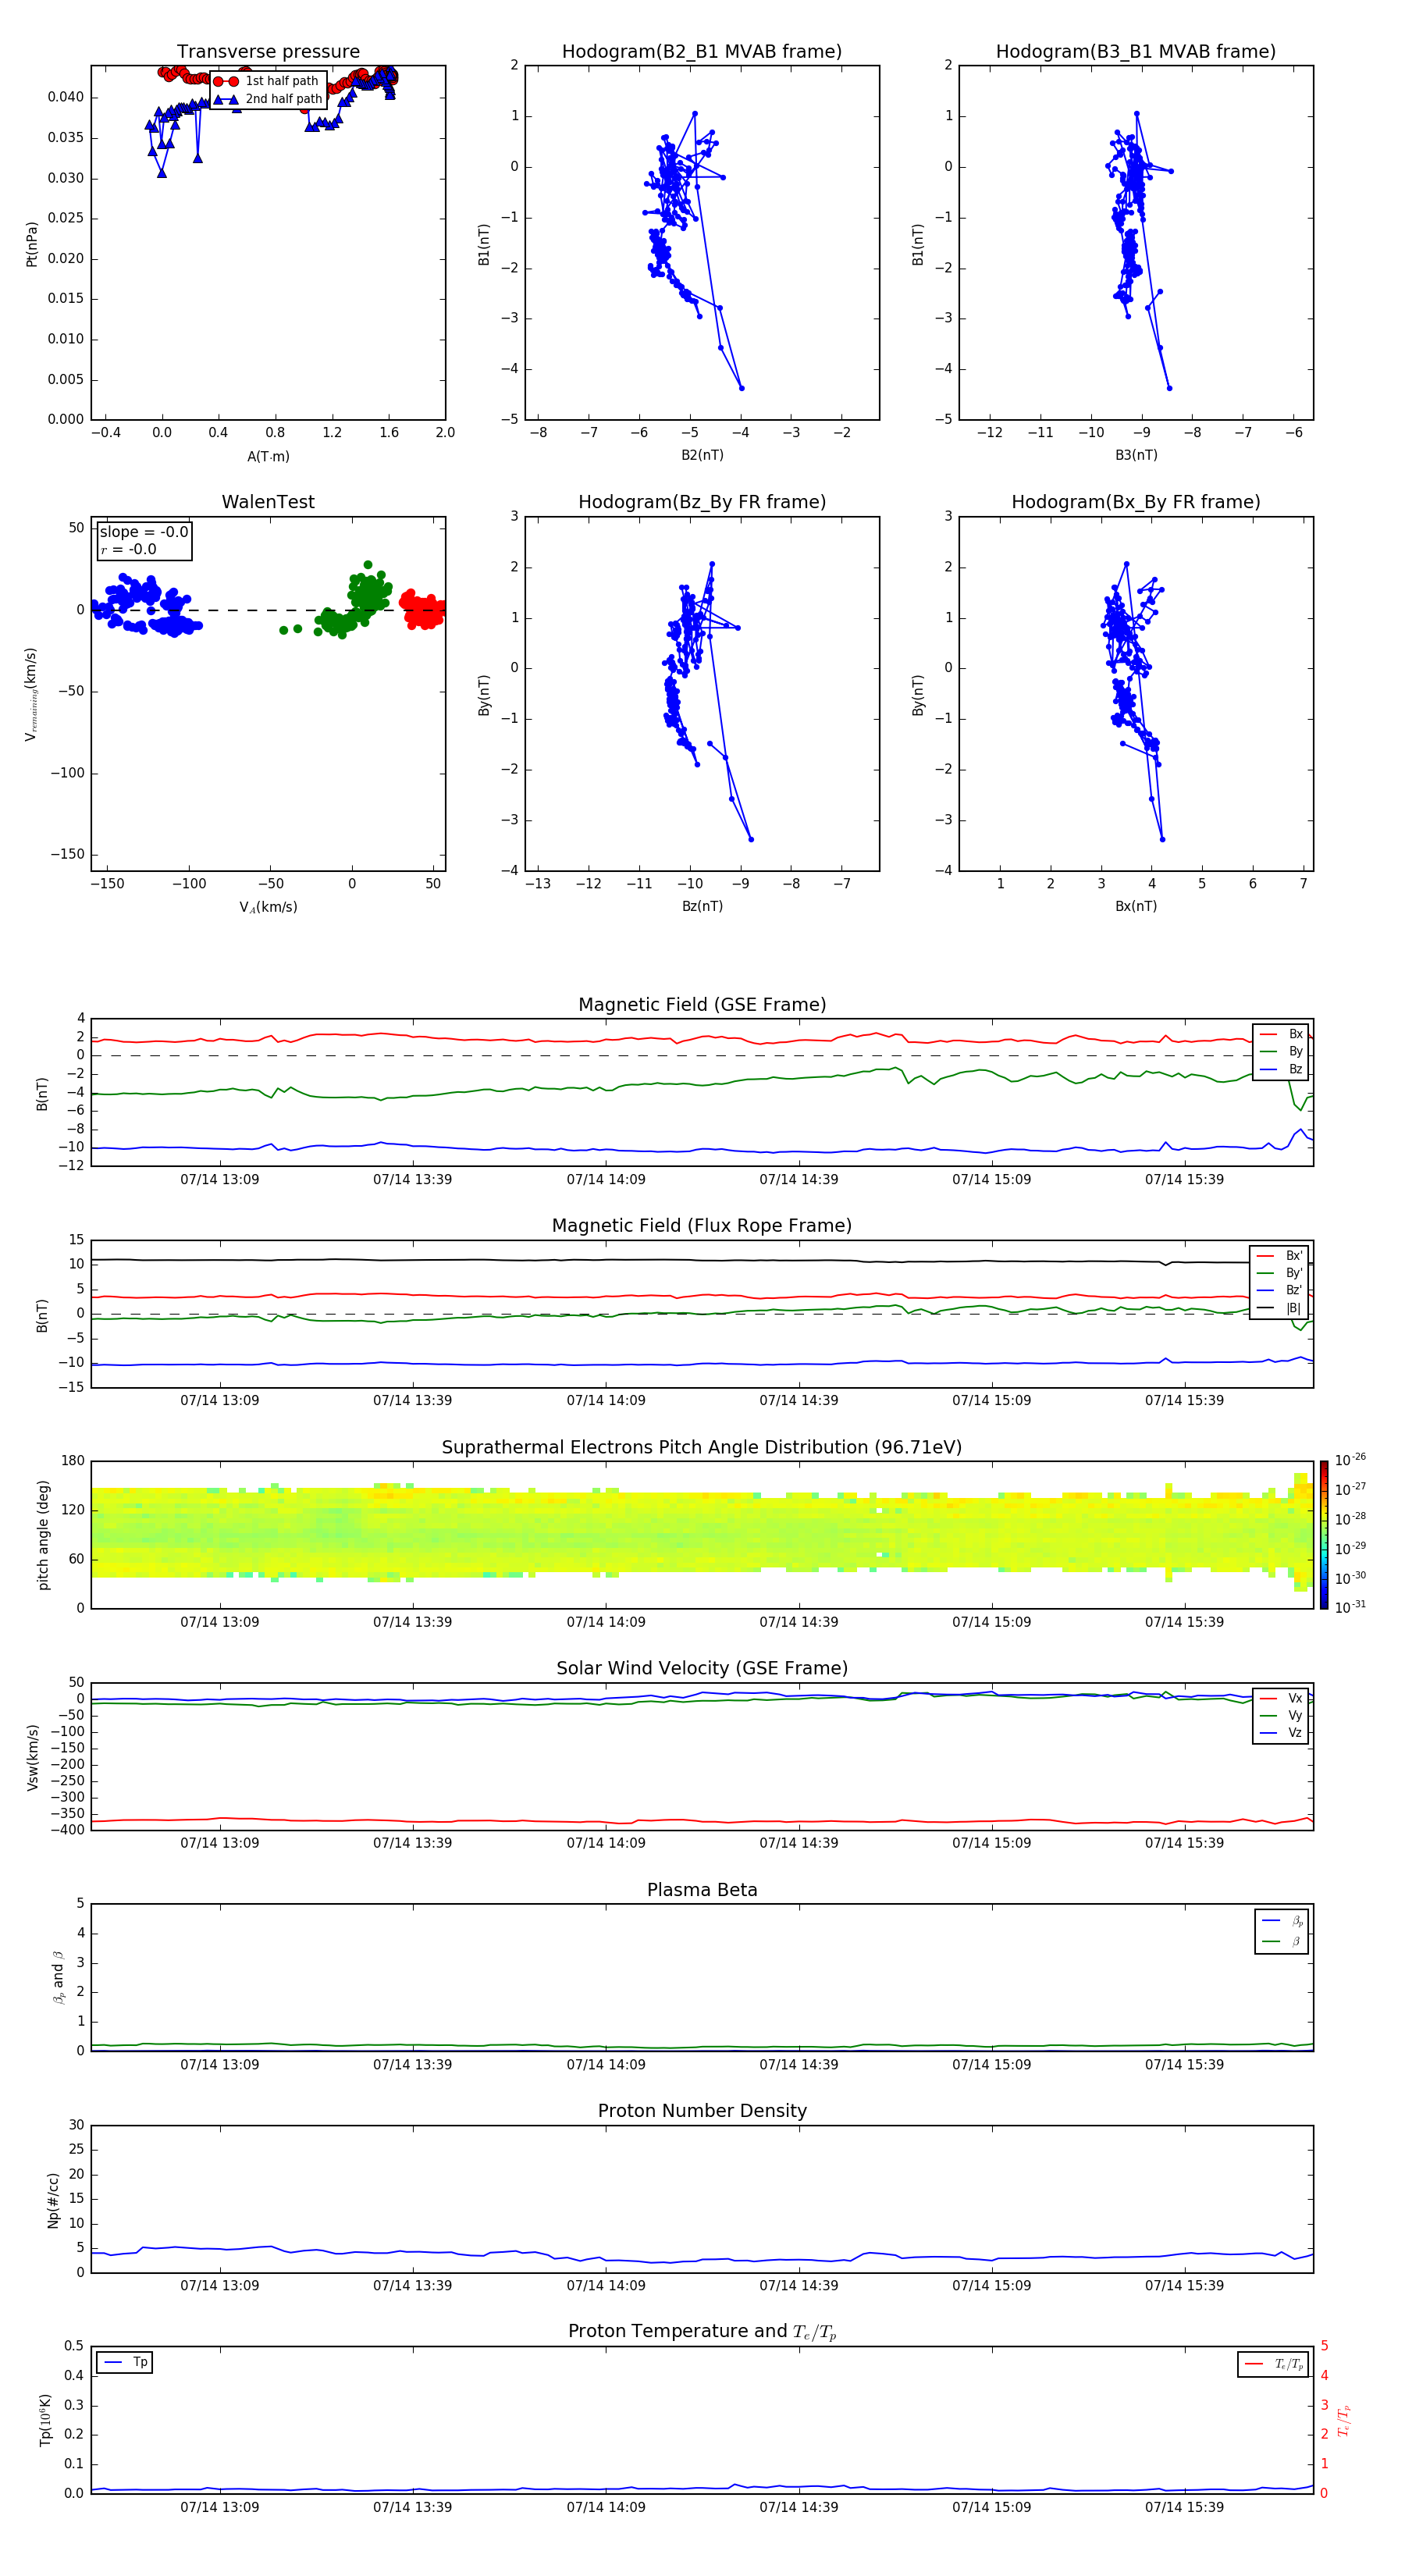Click the blue data cluster in WalenTest plot
The width and height of the screenshot is (1405, 2576).
[x=146, y=606]
